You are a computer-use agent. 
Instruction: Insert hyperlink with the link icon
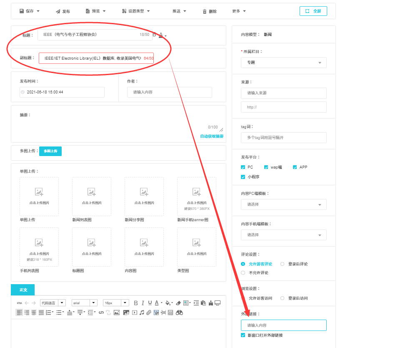101,313
